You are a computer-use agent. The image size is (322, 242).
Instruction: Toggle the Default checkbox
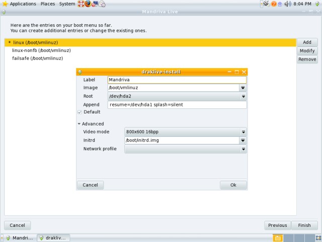(x=79, y=112)
